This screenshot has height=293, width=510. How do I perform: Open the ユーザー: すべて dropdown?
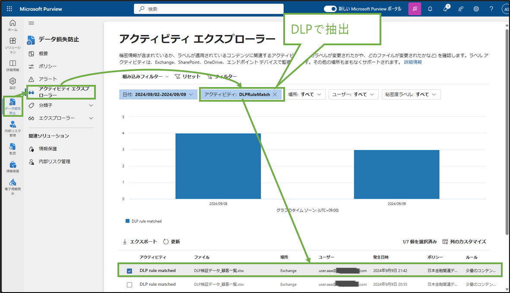click(354, 94)
